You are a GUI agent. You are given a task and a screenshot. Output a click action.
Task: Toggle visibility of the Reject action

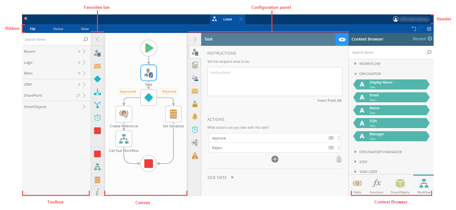click(331, 148)
